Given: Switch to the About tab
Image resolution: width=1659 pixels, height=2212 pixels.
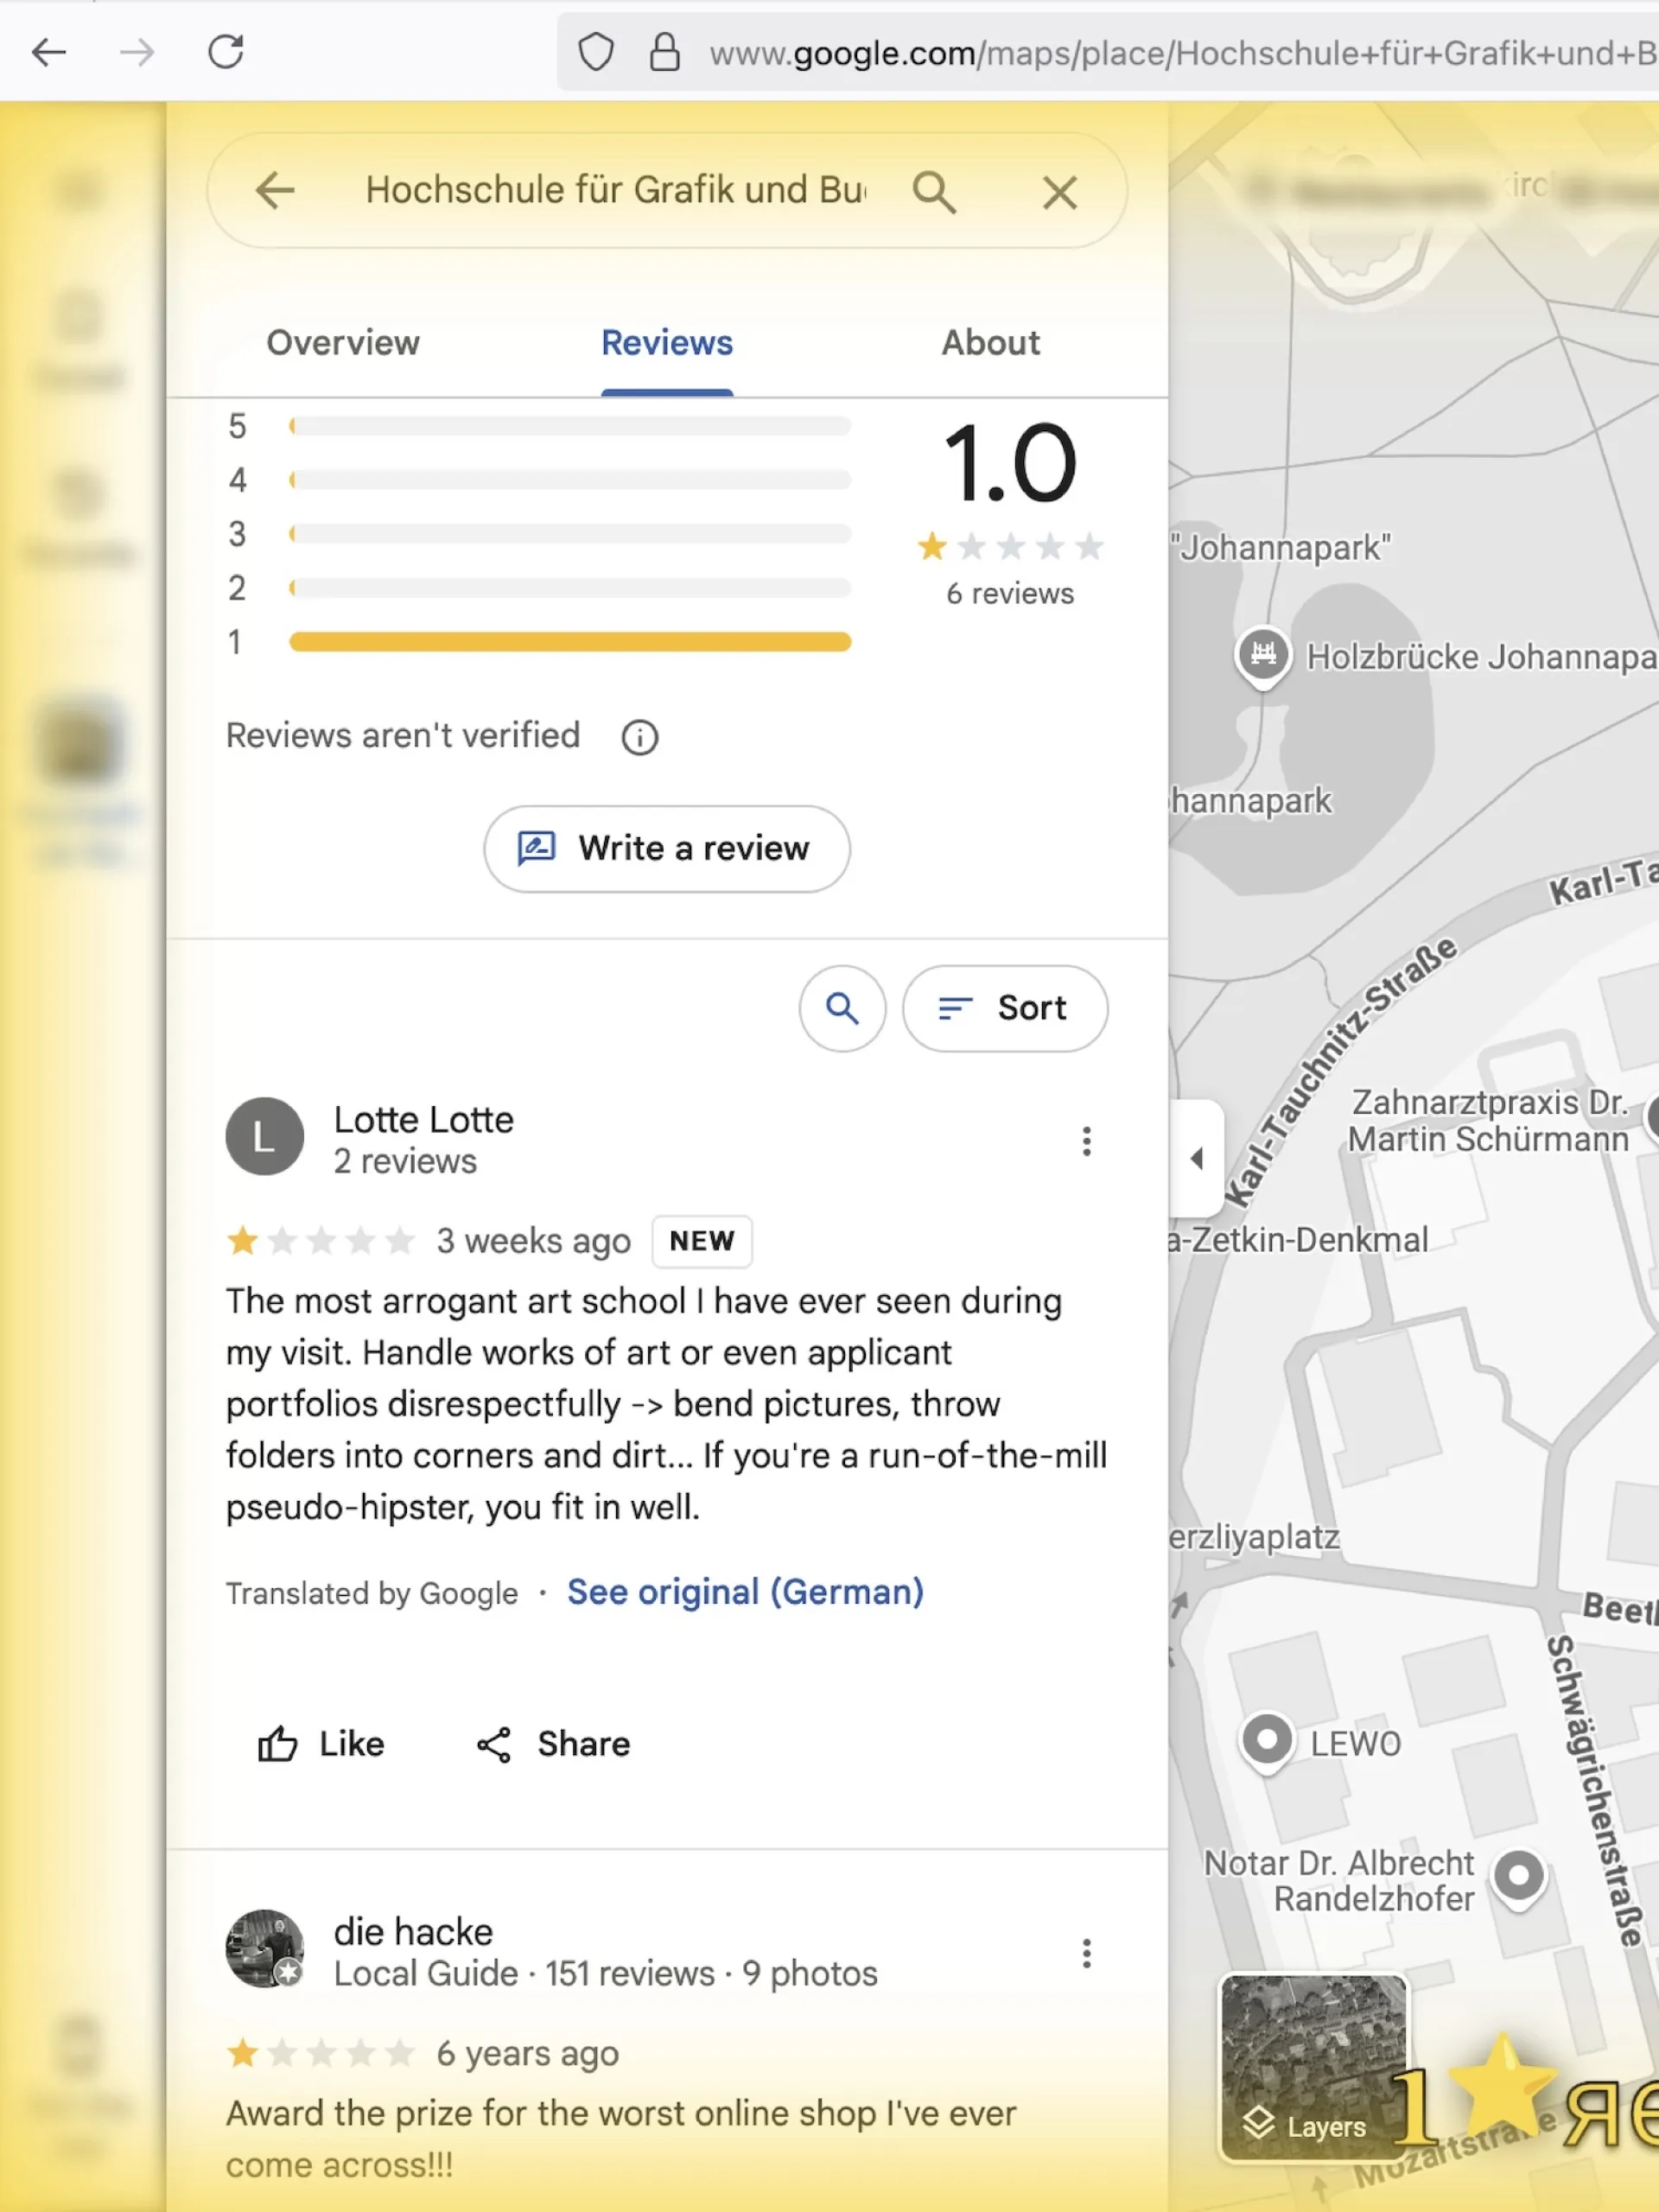Looking at the screenshot, I should (x=990, y=343).
